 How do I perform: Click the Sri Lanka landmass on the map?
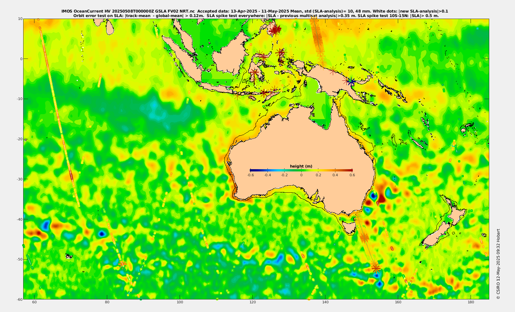[x=109, y=27]
